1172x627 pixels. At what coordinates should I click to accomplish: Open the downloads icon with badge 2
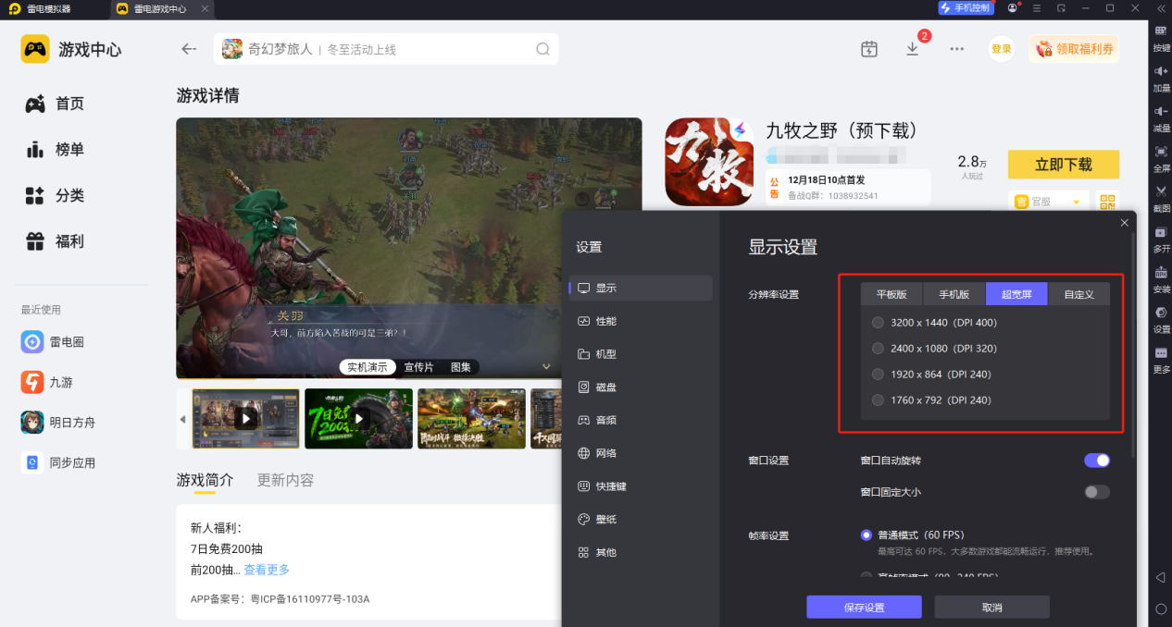tap(913, 49)
